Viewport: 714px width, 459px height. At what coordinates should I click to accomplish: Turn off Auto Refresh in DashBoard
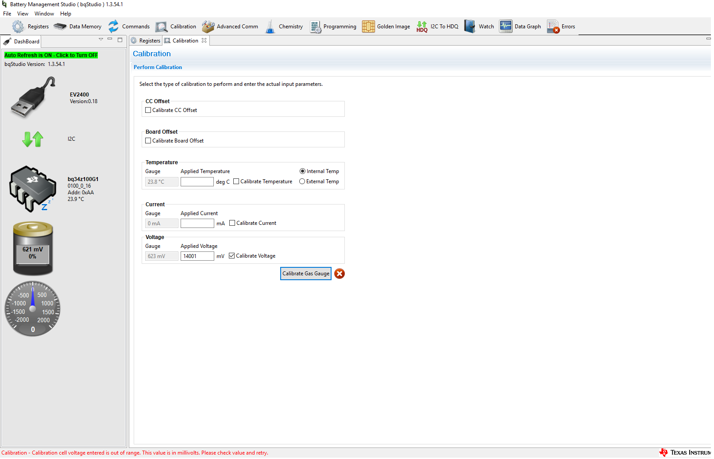(51, 55)
